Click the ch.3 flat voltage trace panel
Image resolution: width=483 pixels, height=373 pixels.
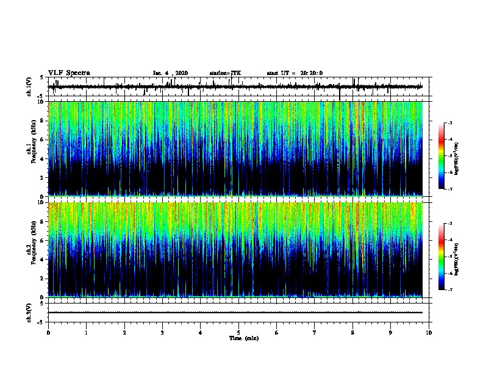[238, 313]
